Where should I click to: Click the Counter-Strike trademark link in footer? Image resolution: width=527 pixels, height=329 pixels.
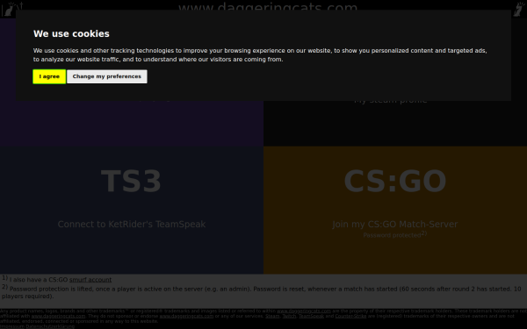pyautogui.click(x=350, y=316)
